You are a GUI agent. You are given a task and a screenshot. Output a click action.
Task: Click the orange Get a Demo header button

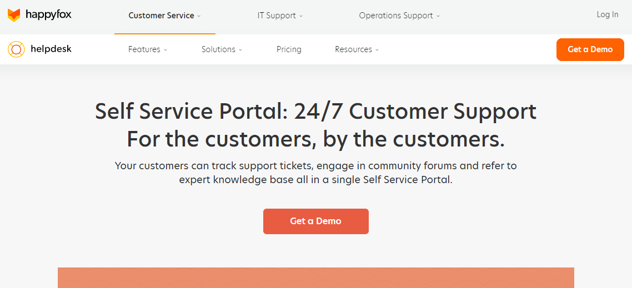tap(590, 49)
